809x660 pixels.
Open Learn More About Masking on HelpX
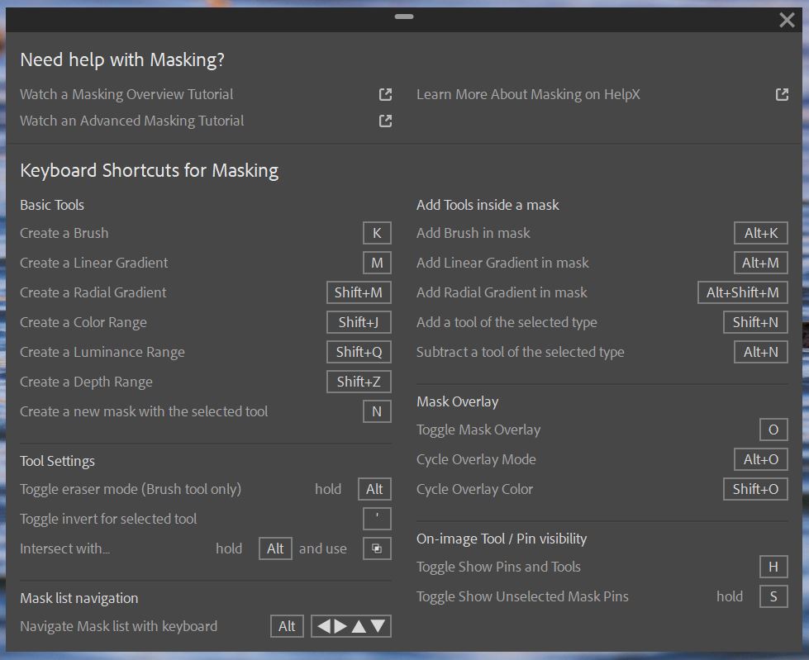click(x=528, y=94)
